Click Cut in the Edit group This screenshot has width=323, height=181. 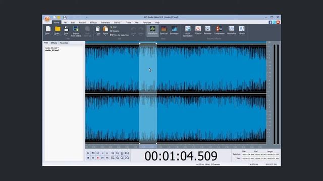tap(113, 27)
